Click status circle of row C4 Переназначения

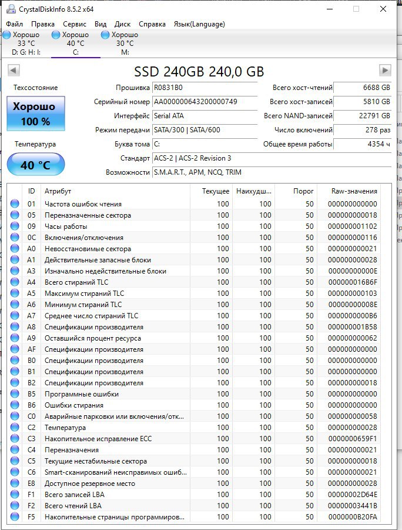point(15,449)
